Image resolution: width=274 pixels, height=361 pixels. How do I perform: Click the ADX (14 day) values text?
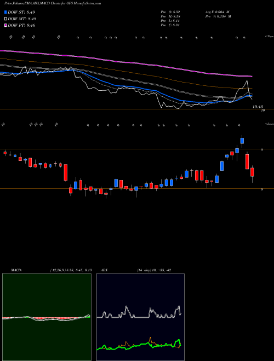154,270
